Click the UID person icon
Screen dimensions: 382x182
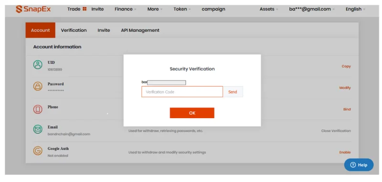click(x=38, y=65)
